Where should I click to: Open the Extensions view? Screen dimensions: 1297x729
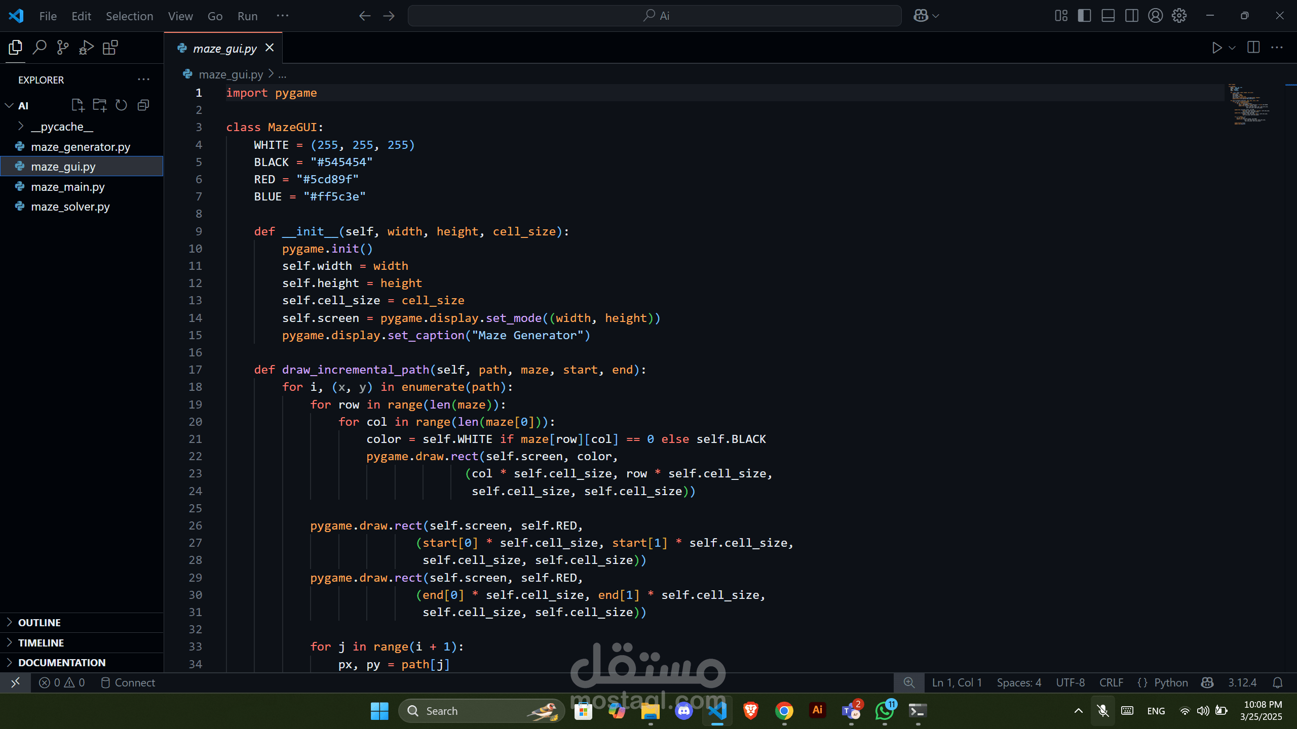[x=110, y=48]
